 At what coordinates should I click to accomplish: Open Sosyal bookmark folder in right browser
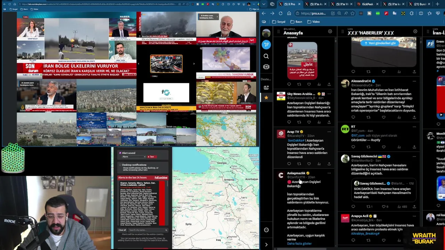click(x=279, y=22)
